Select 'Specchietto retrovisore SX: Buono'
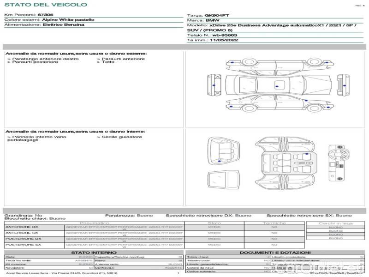The height and width of the screenshot is (277, 369). coord(309,216)
